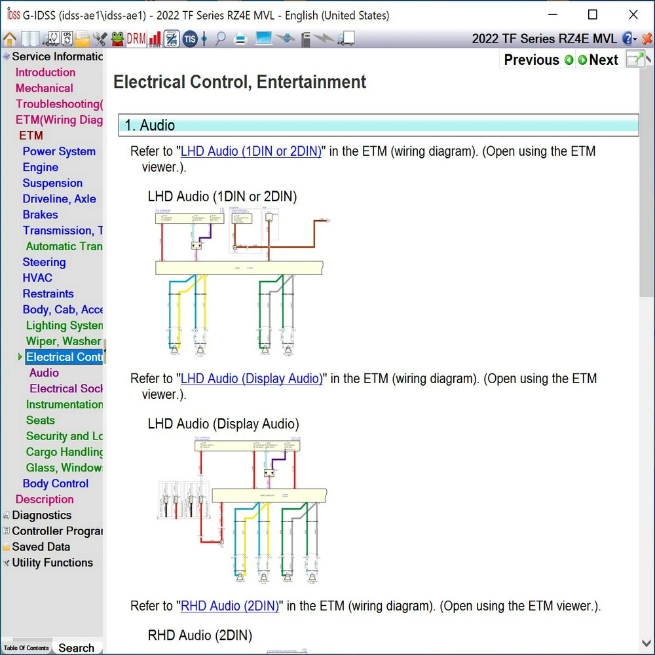Open RHD Audio (2DIN) link

pos(229,606)
